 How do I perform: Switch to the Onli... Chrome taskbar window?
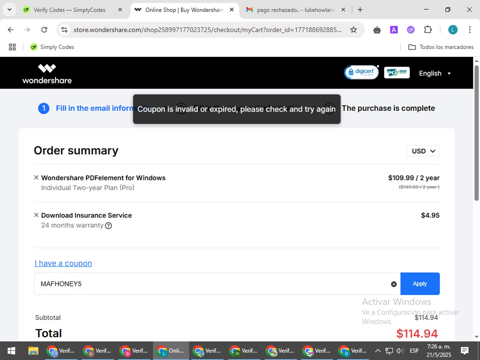click(171, 351)
